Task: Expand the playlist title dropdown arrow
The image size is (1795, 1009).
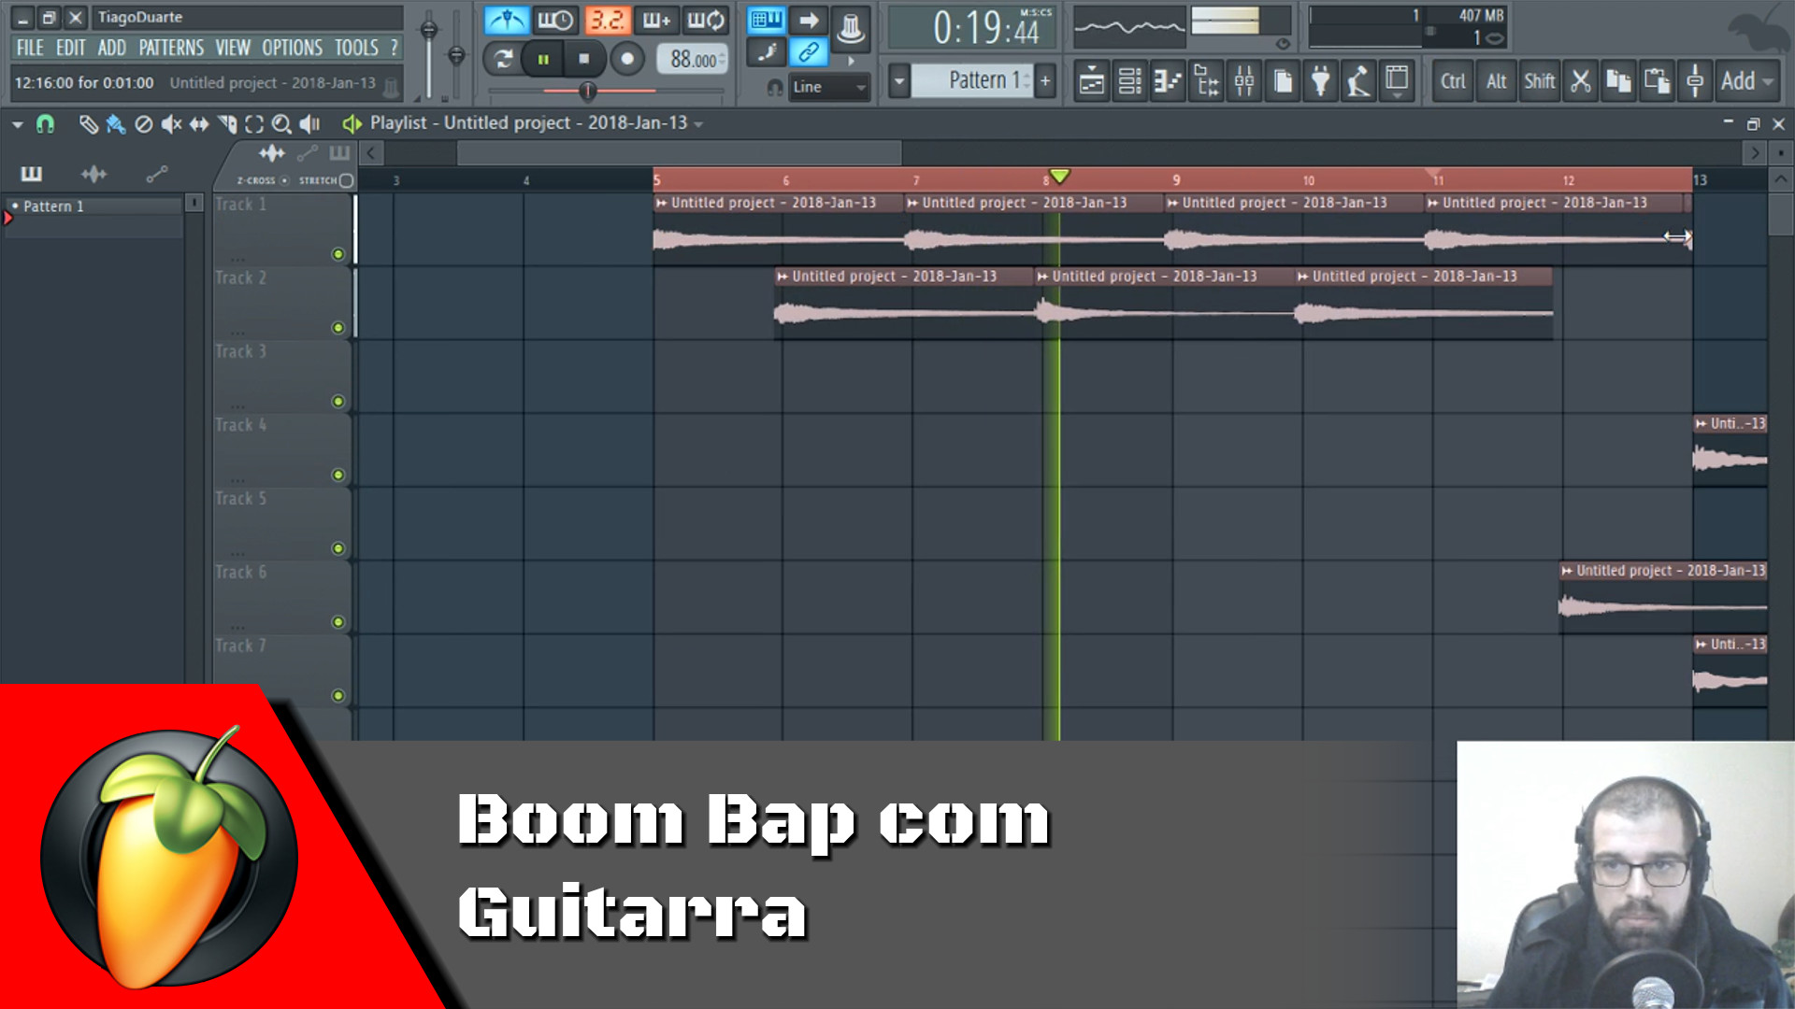Action: pos(696,122)
